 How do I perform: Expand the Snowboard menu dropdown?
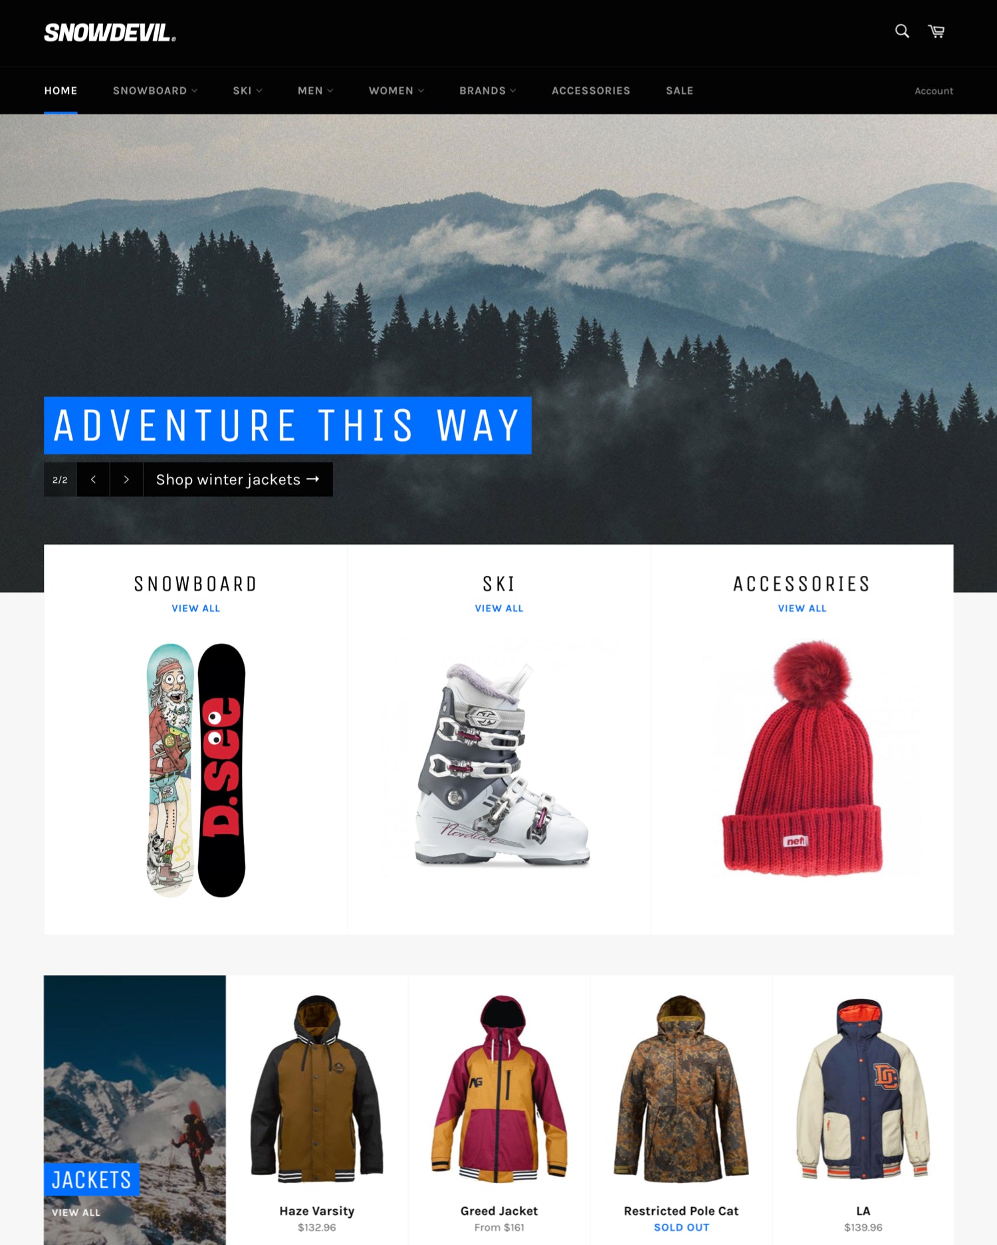pyautogui.click(x=155, y=90)
